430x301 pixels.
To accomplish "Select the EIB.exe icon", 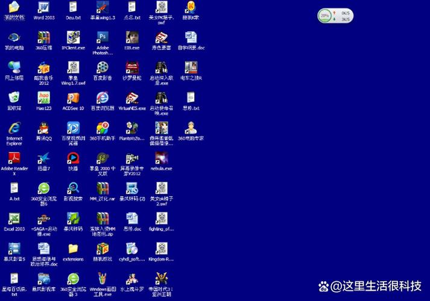I will tap(132, 37).
